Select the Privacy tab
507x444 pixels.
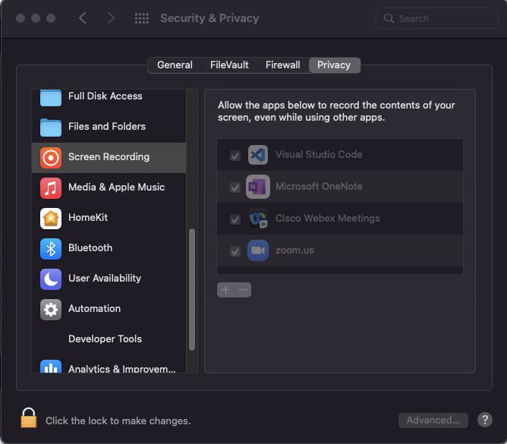[334, 65]
